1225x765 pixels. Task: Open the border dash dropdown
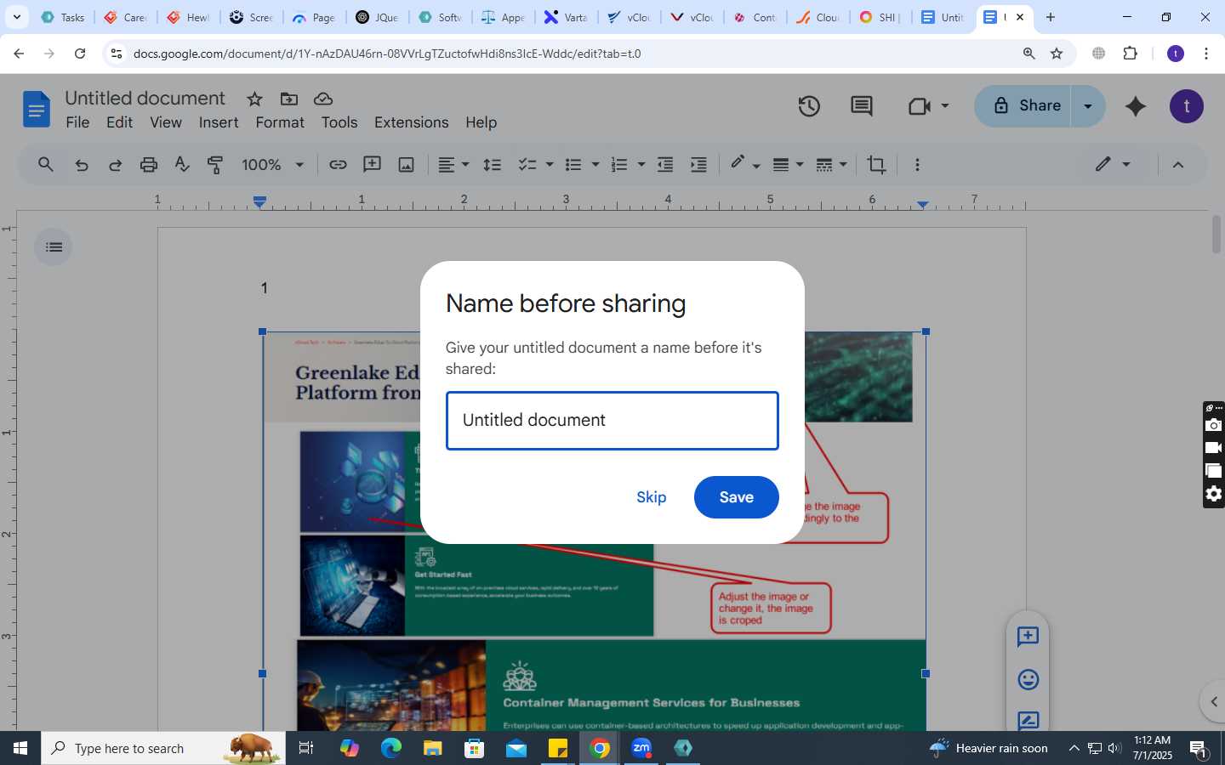coord(831,165)
